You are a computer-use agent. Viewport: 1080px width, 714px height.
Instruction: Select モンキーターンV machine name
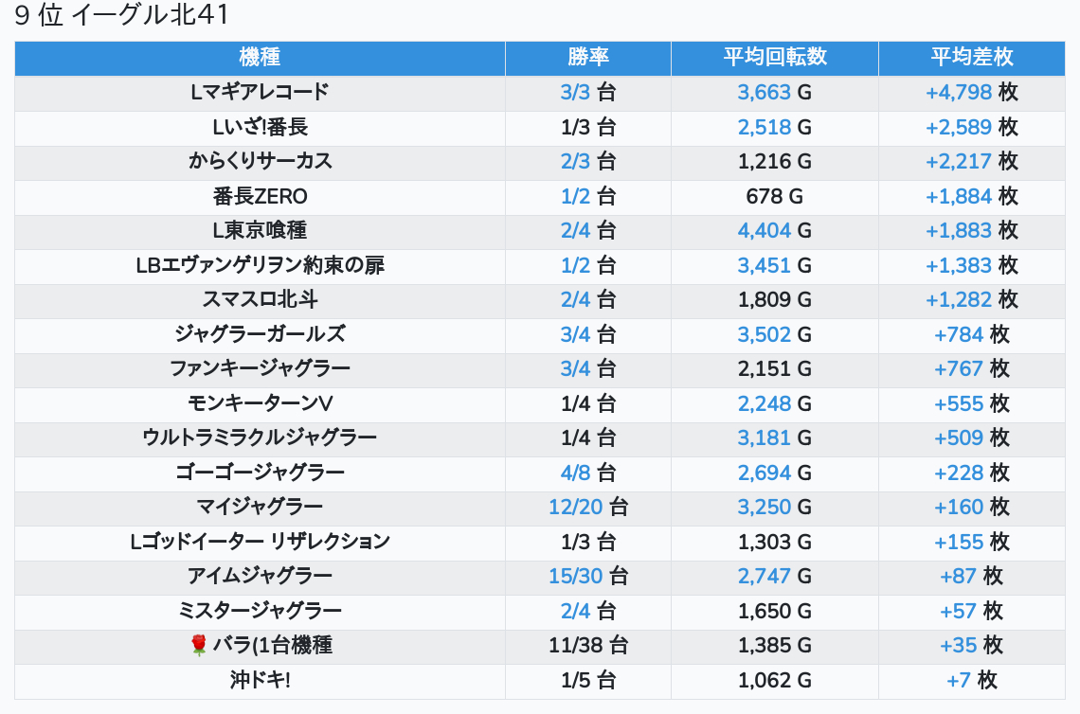(x=260, y=403)
